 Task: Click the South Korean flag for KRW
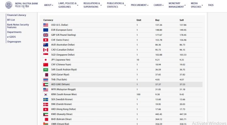pos(46,94)
